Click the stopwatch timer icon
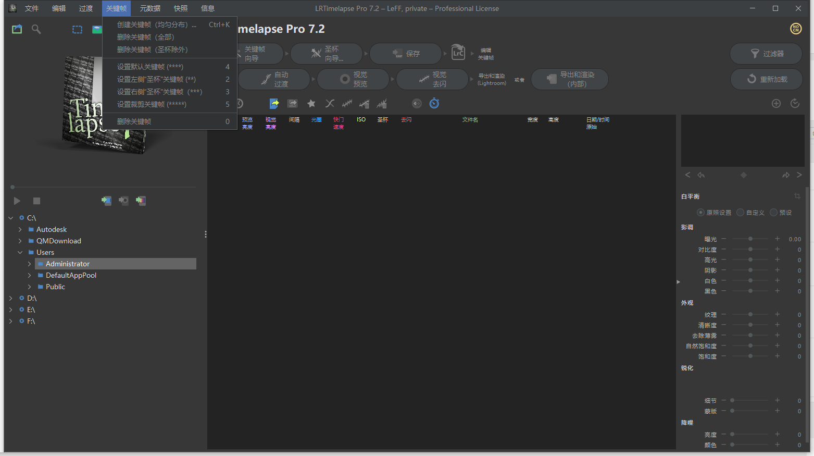Viewport: 814px width, 456px height. pyautogui.click(x=434, y=103)
